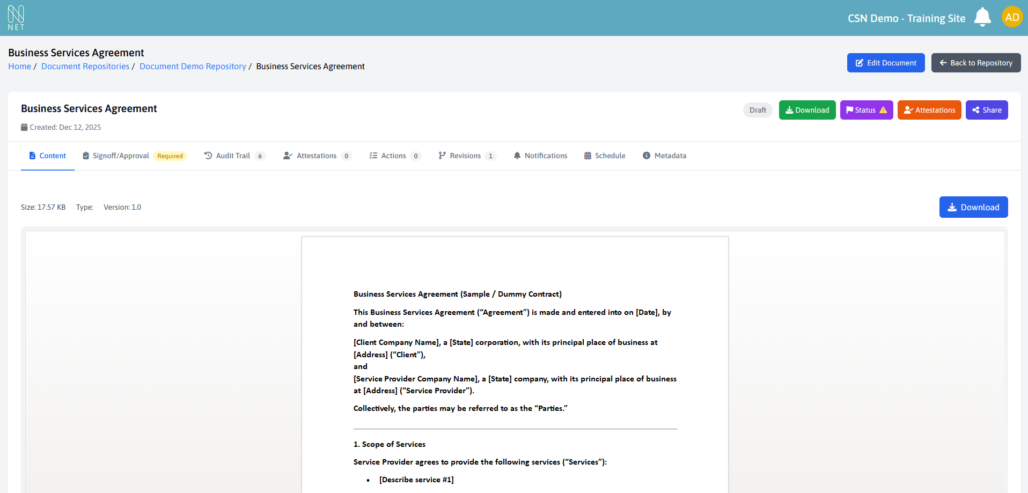Select the Notifications tab
Image resolution: width=1028 pixels, height=493 pixels.
tap(546, 156)
